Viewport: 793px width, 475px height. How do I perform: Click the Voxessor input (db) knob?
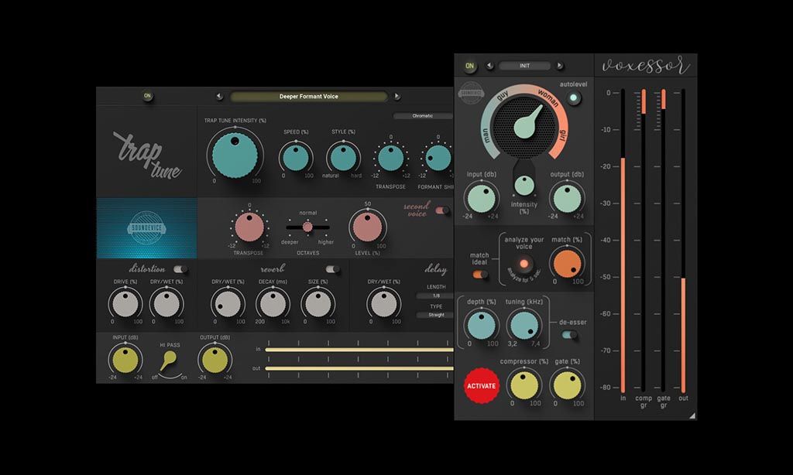[481, 198]
